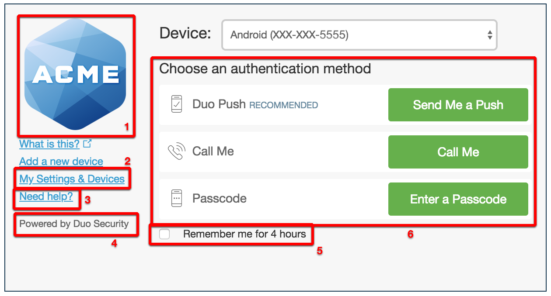Click the Passcode device icon
Viewport: 551px width, 296px height.
pyautogui.click(x=177, y=199)
